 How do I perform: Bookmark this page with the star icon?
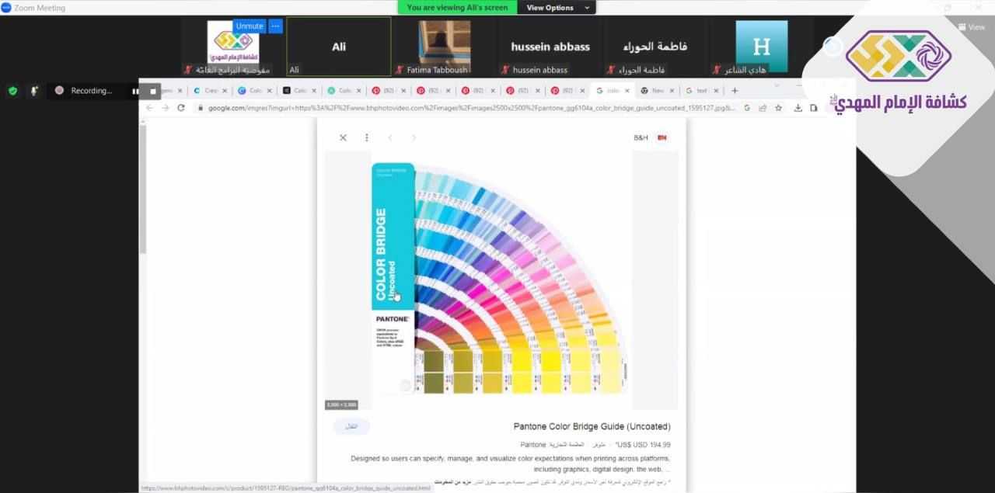pyautogui.click(x=778, y=108)
